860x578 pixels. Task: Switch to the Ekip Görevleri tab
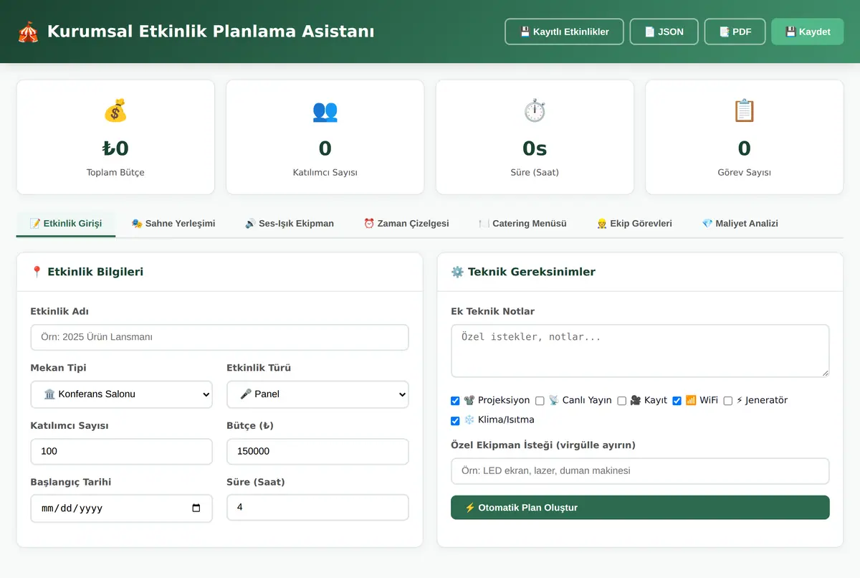634,224
